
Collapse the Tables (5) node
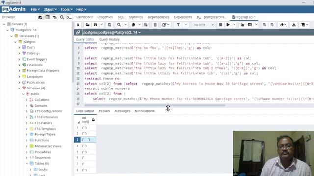click(27, 163)
